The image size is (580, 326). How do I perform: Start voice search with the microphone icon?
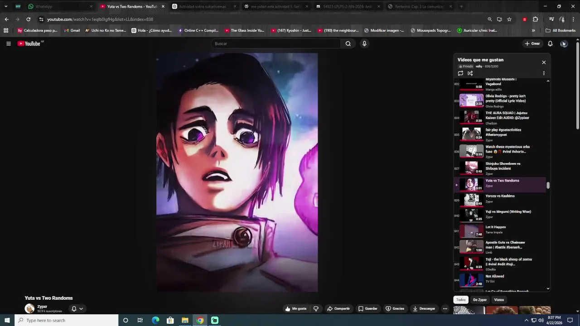point(364,43)
